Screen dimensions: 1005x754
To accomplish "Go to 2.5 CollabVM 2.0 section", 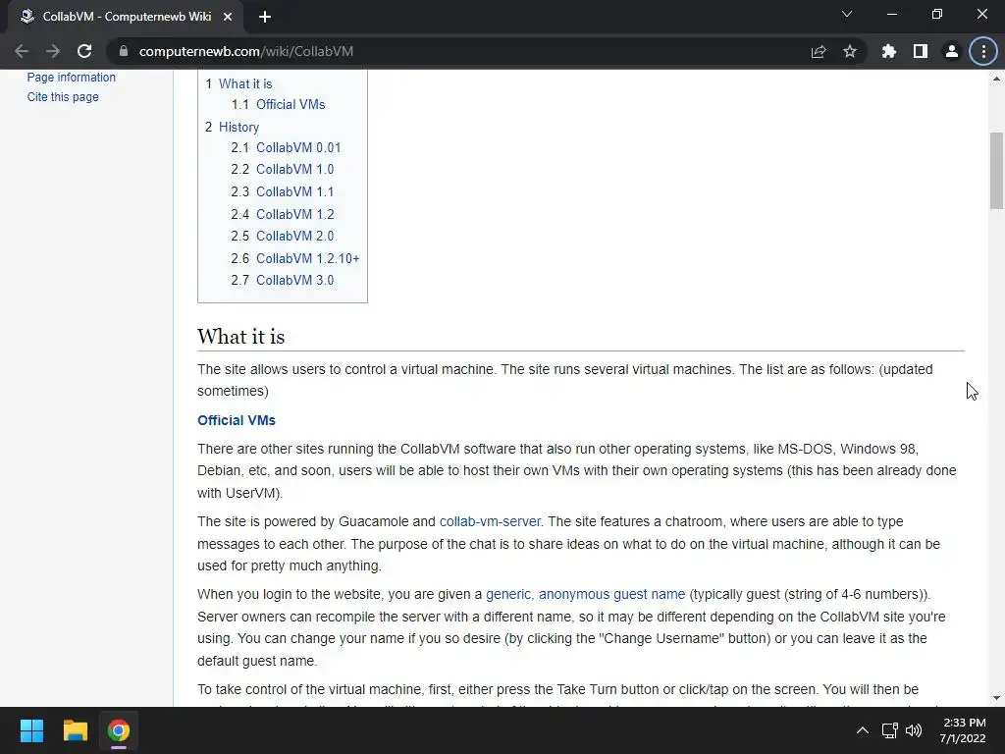I will pyautogui.click(x=283, y=236).
